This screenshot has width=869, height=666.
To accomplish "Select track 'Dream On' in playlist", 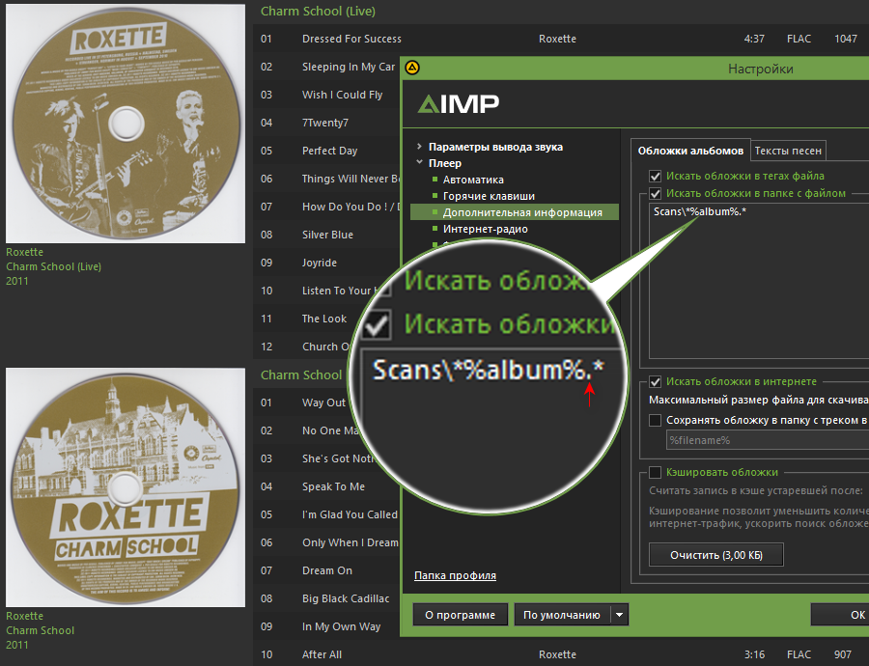I will coord(327,570).
